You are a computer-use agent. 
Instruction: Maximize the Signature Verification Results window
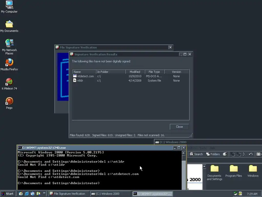[x=185, y=54]
